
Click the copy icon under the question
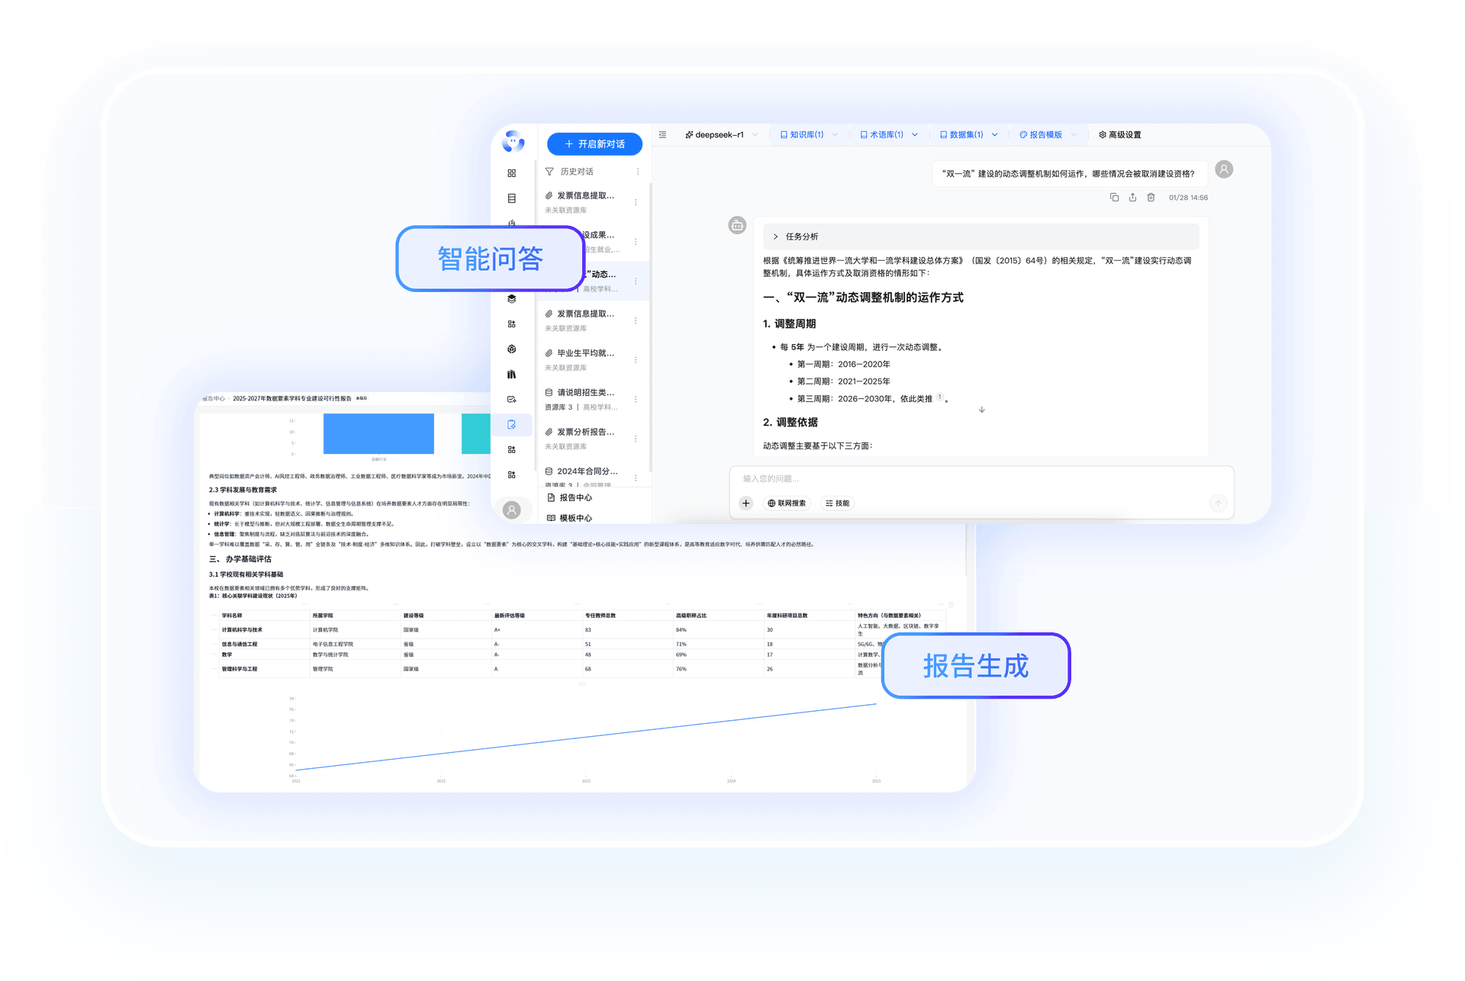1114,198
